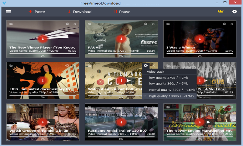Open the hamburger menu
The height and width of the screenshot is (146, 243).
pyautogui.click(x=9, y=12)
